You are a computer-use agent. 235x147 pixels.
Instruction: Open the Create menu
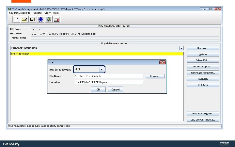point(38,13)
